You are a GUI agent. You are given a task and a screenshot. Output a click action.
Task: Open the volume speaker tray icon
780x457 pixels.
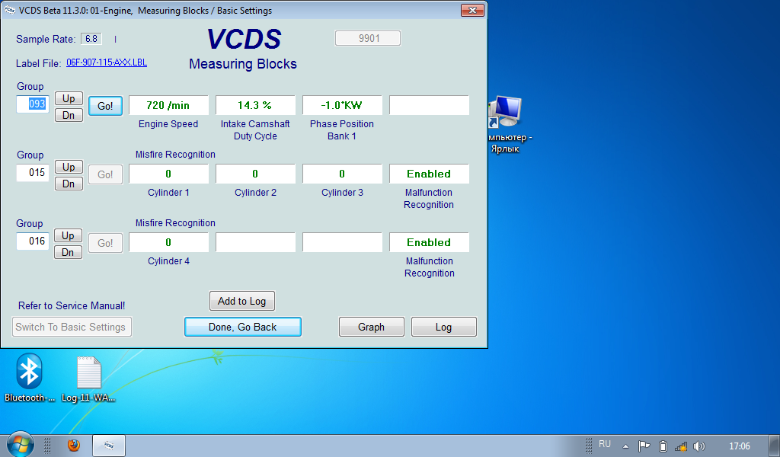coord(699,446)
